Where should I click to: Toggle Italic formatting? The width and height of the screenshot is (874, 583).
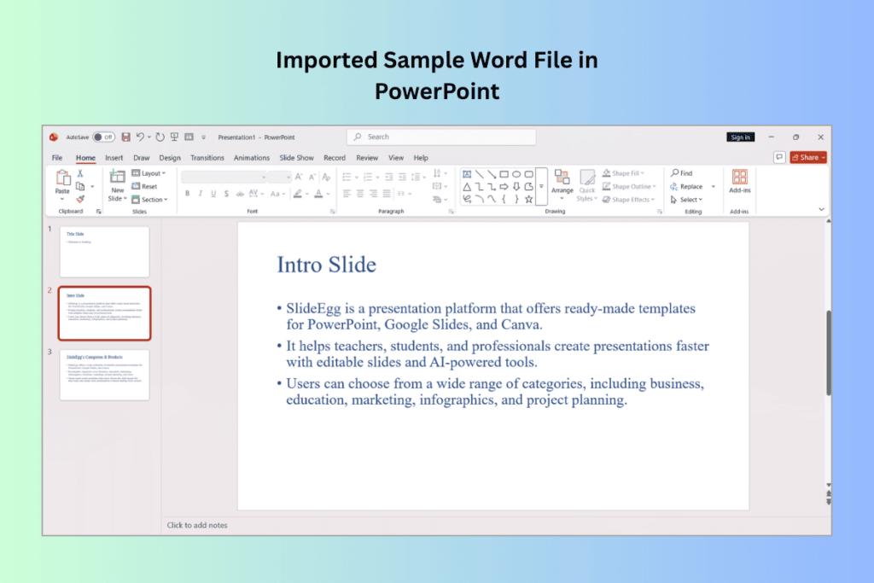pyautogui.click(x=200, y=194)
